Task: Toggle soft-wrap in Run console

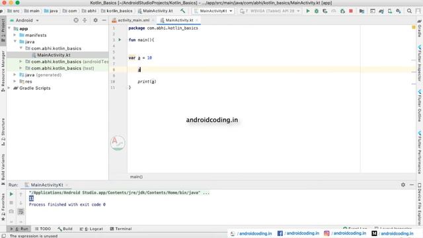Action: tap(20, 212)
